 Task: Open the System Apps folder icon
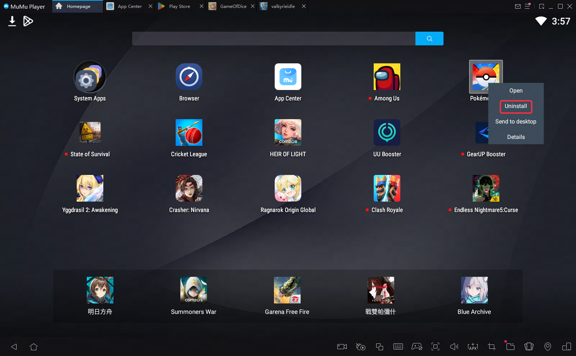[90, 77]
